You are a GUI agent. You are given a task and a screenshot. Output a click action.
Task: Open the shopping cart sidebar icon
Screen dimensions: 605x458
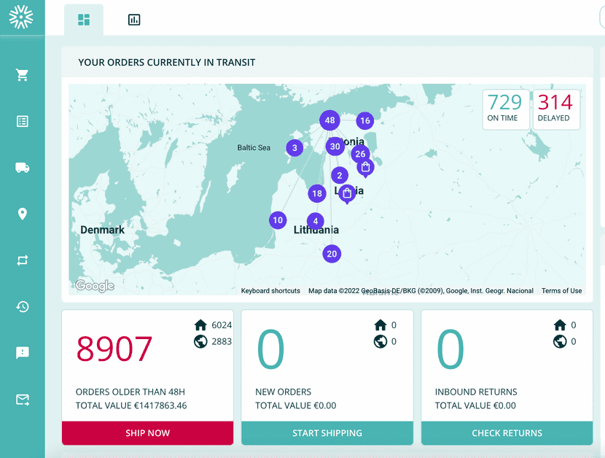pos(23,75)
